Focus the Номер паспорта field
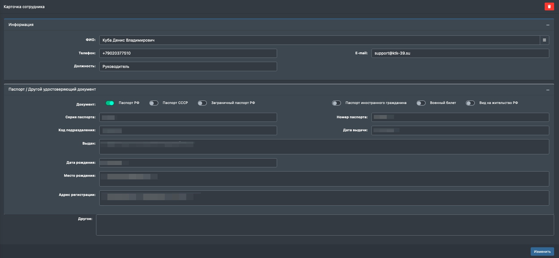 (x=460, y=117)
